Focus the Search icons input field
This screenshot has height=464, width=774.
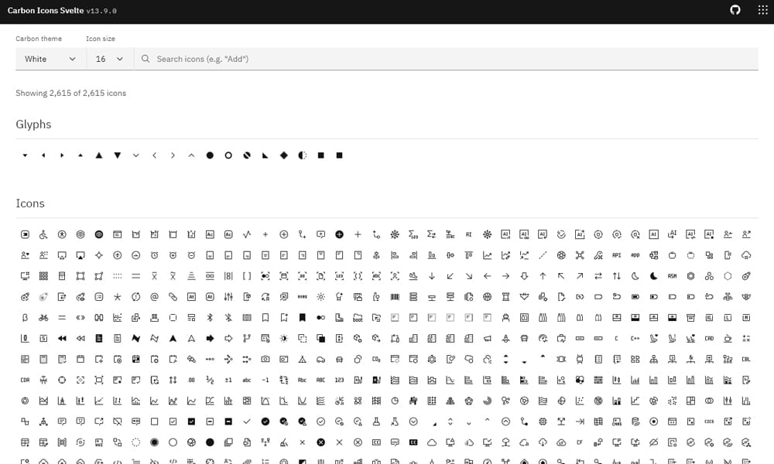coord(447,59)
